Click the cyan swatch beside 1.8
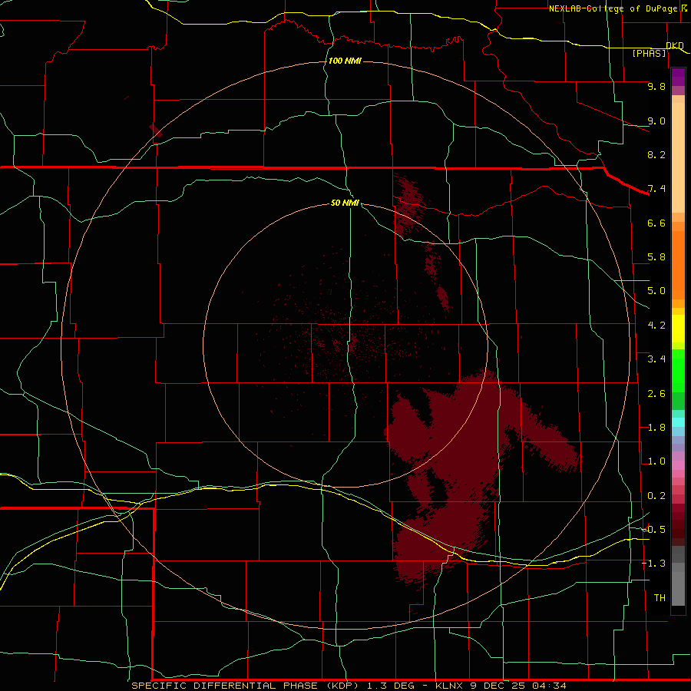 (x=678, y=422)
